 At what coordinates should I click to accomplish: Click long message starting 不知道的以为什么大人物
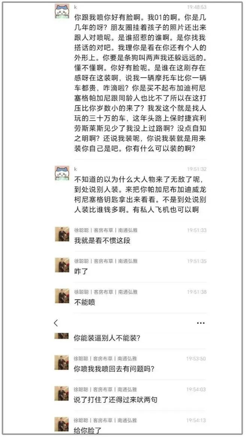[x=140, y=195]
